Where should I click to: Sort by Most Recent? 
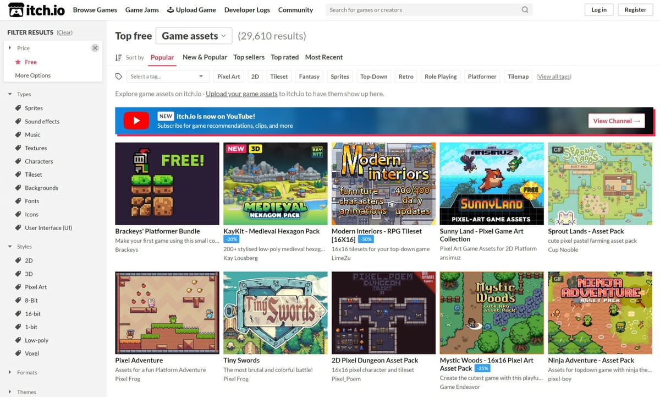(x=324, y=57)
